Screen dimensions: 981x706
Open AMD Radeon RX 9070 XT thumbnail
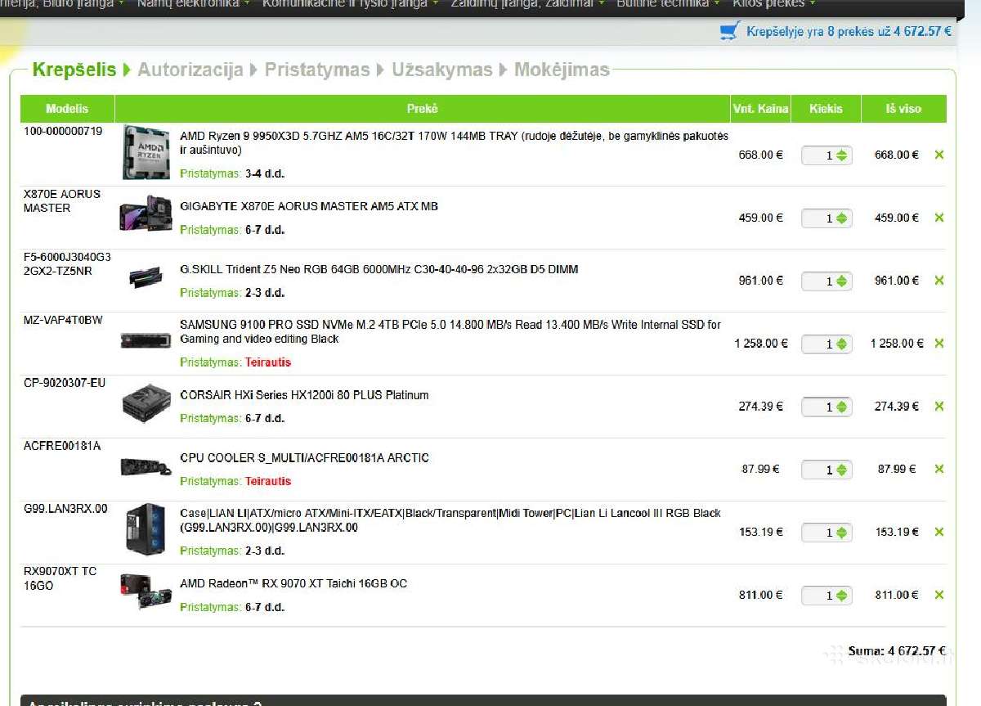[x=146, y=592]
